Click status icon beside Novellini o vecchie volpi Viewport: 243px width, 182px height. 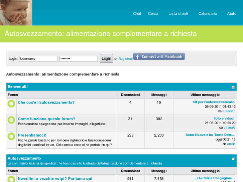point(11,179)
